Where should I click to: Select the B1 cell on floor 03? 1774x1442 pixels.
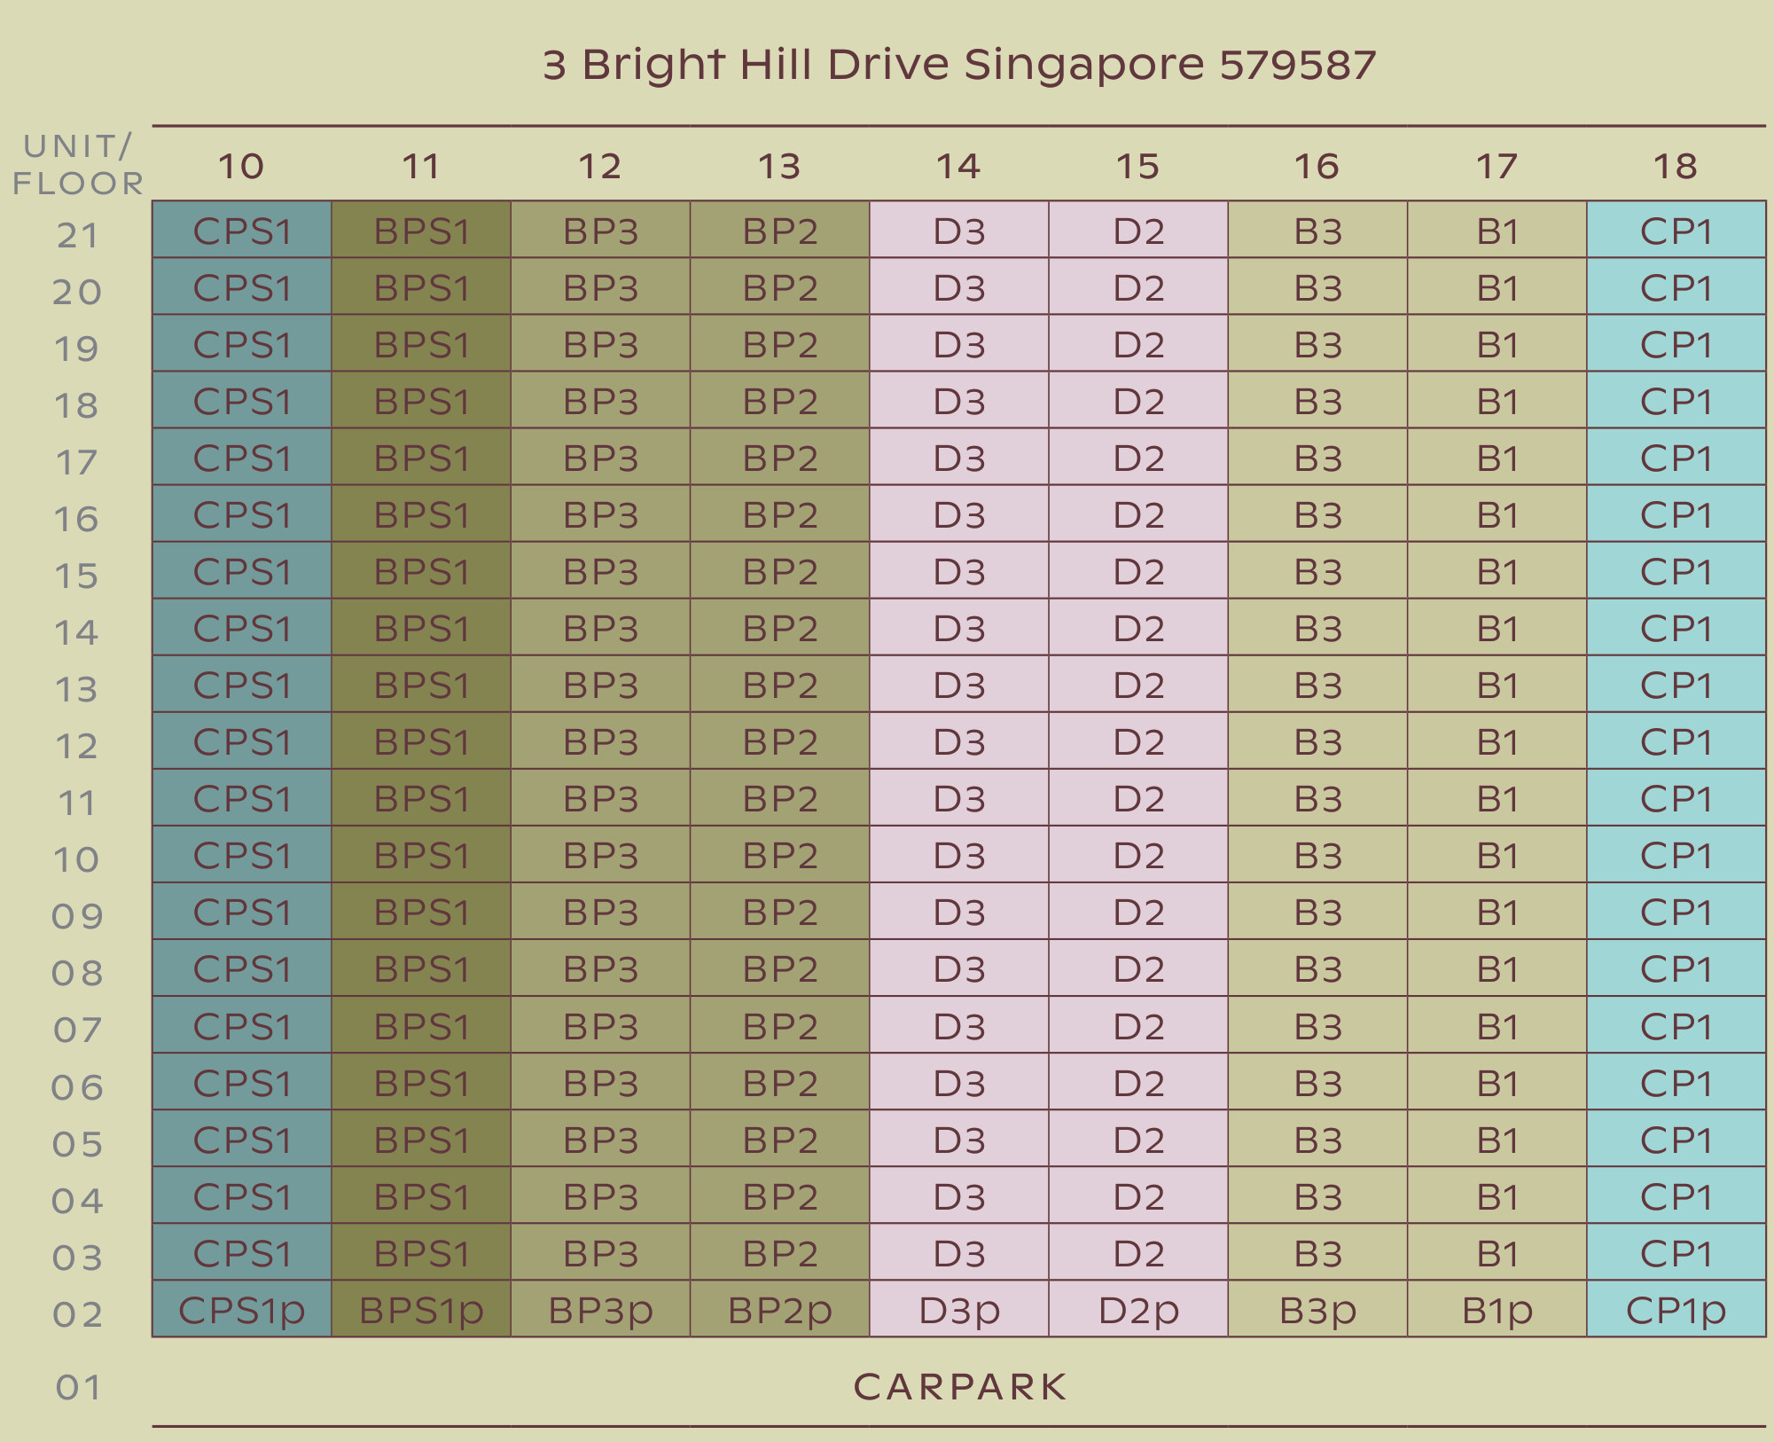pyautogui.click(x=1497, y=1251)
